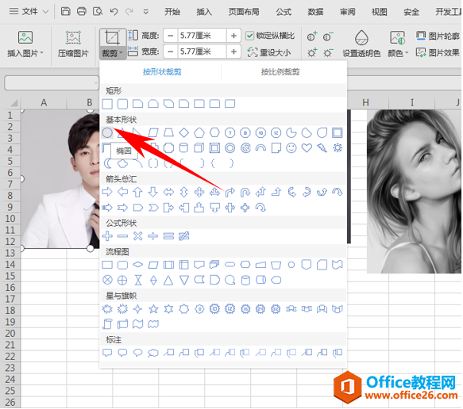Choose the plain rectangle crop shape
This screenshot has height=409, width=463.
(x=107, y=104)
